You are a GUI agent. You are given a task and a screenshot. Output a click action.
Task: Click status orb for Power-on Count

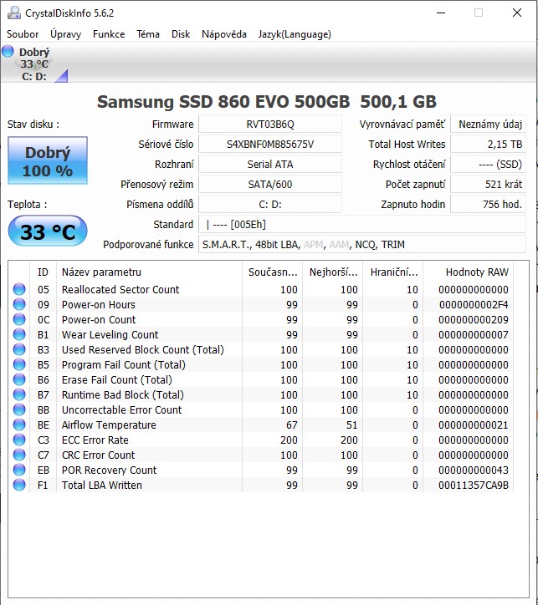tap(19, 319)
